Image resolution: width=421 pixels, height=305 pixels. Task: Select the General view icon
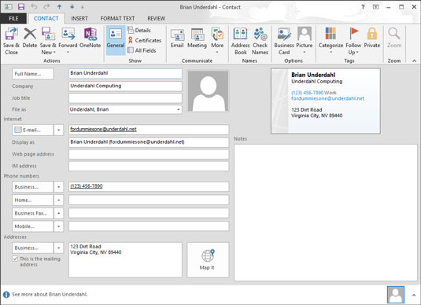pos(116,40)
